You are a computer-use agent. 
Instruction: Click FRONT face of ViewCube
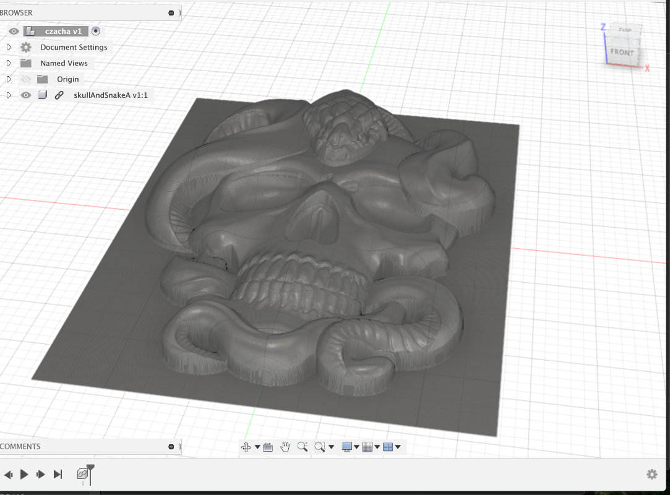click(622, 52)
